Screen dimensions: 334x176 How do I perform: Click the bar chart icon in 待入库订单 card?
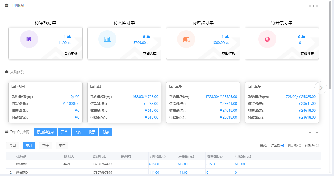107,39
